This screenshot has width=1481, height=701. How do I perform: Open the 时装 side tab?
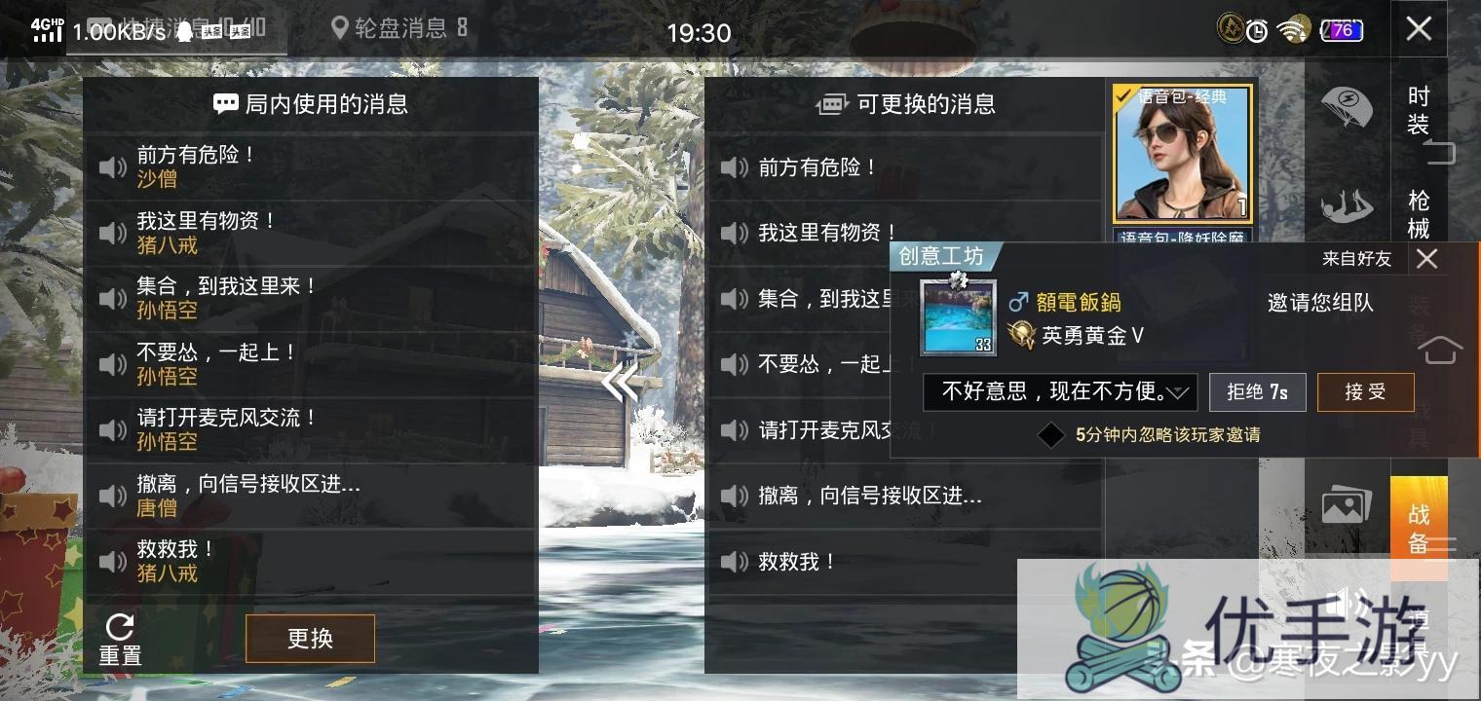coord(1419,110)
